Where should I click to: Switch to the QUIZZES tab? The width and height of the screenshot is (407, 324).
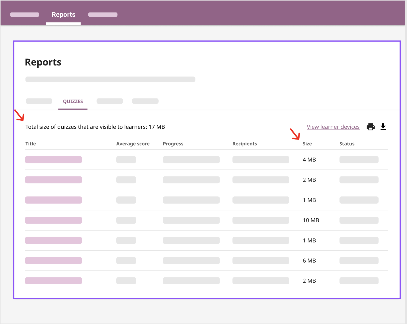pyautogui.click(x=73, y=101)
